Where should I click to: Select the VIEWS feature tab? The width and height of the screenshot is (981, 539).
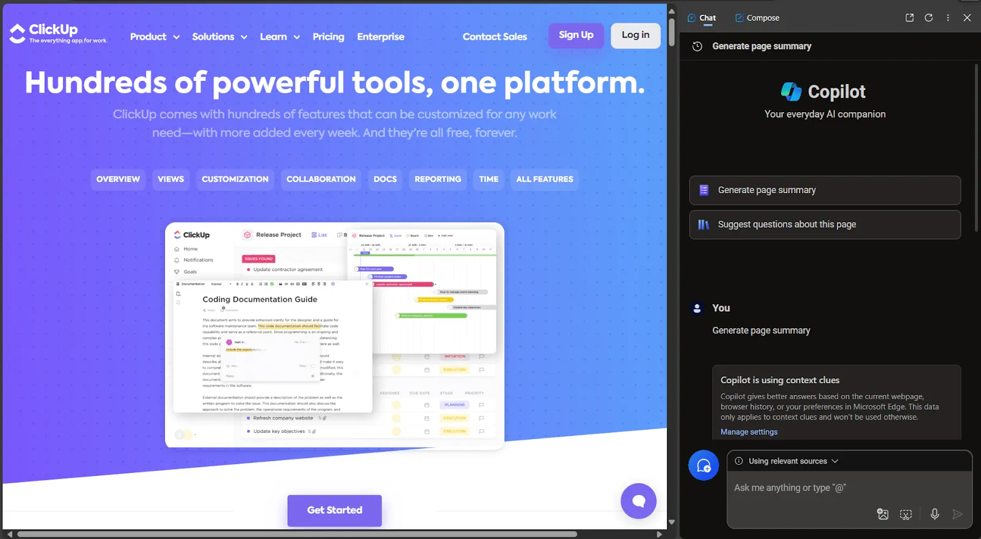[170, 179]
